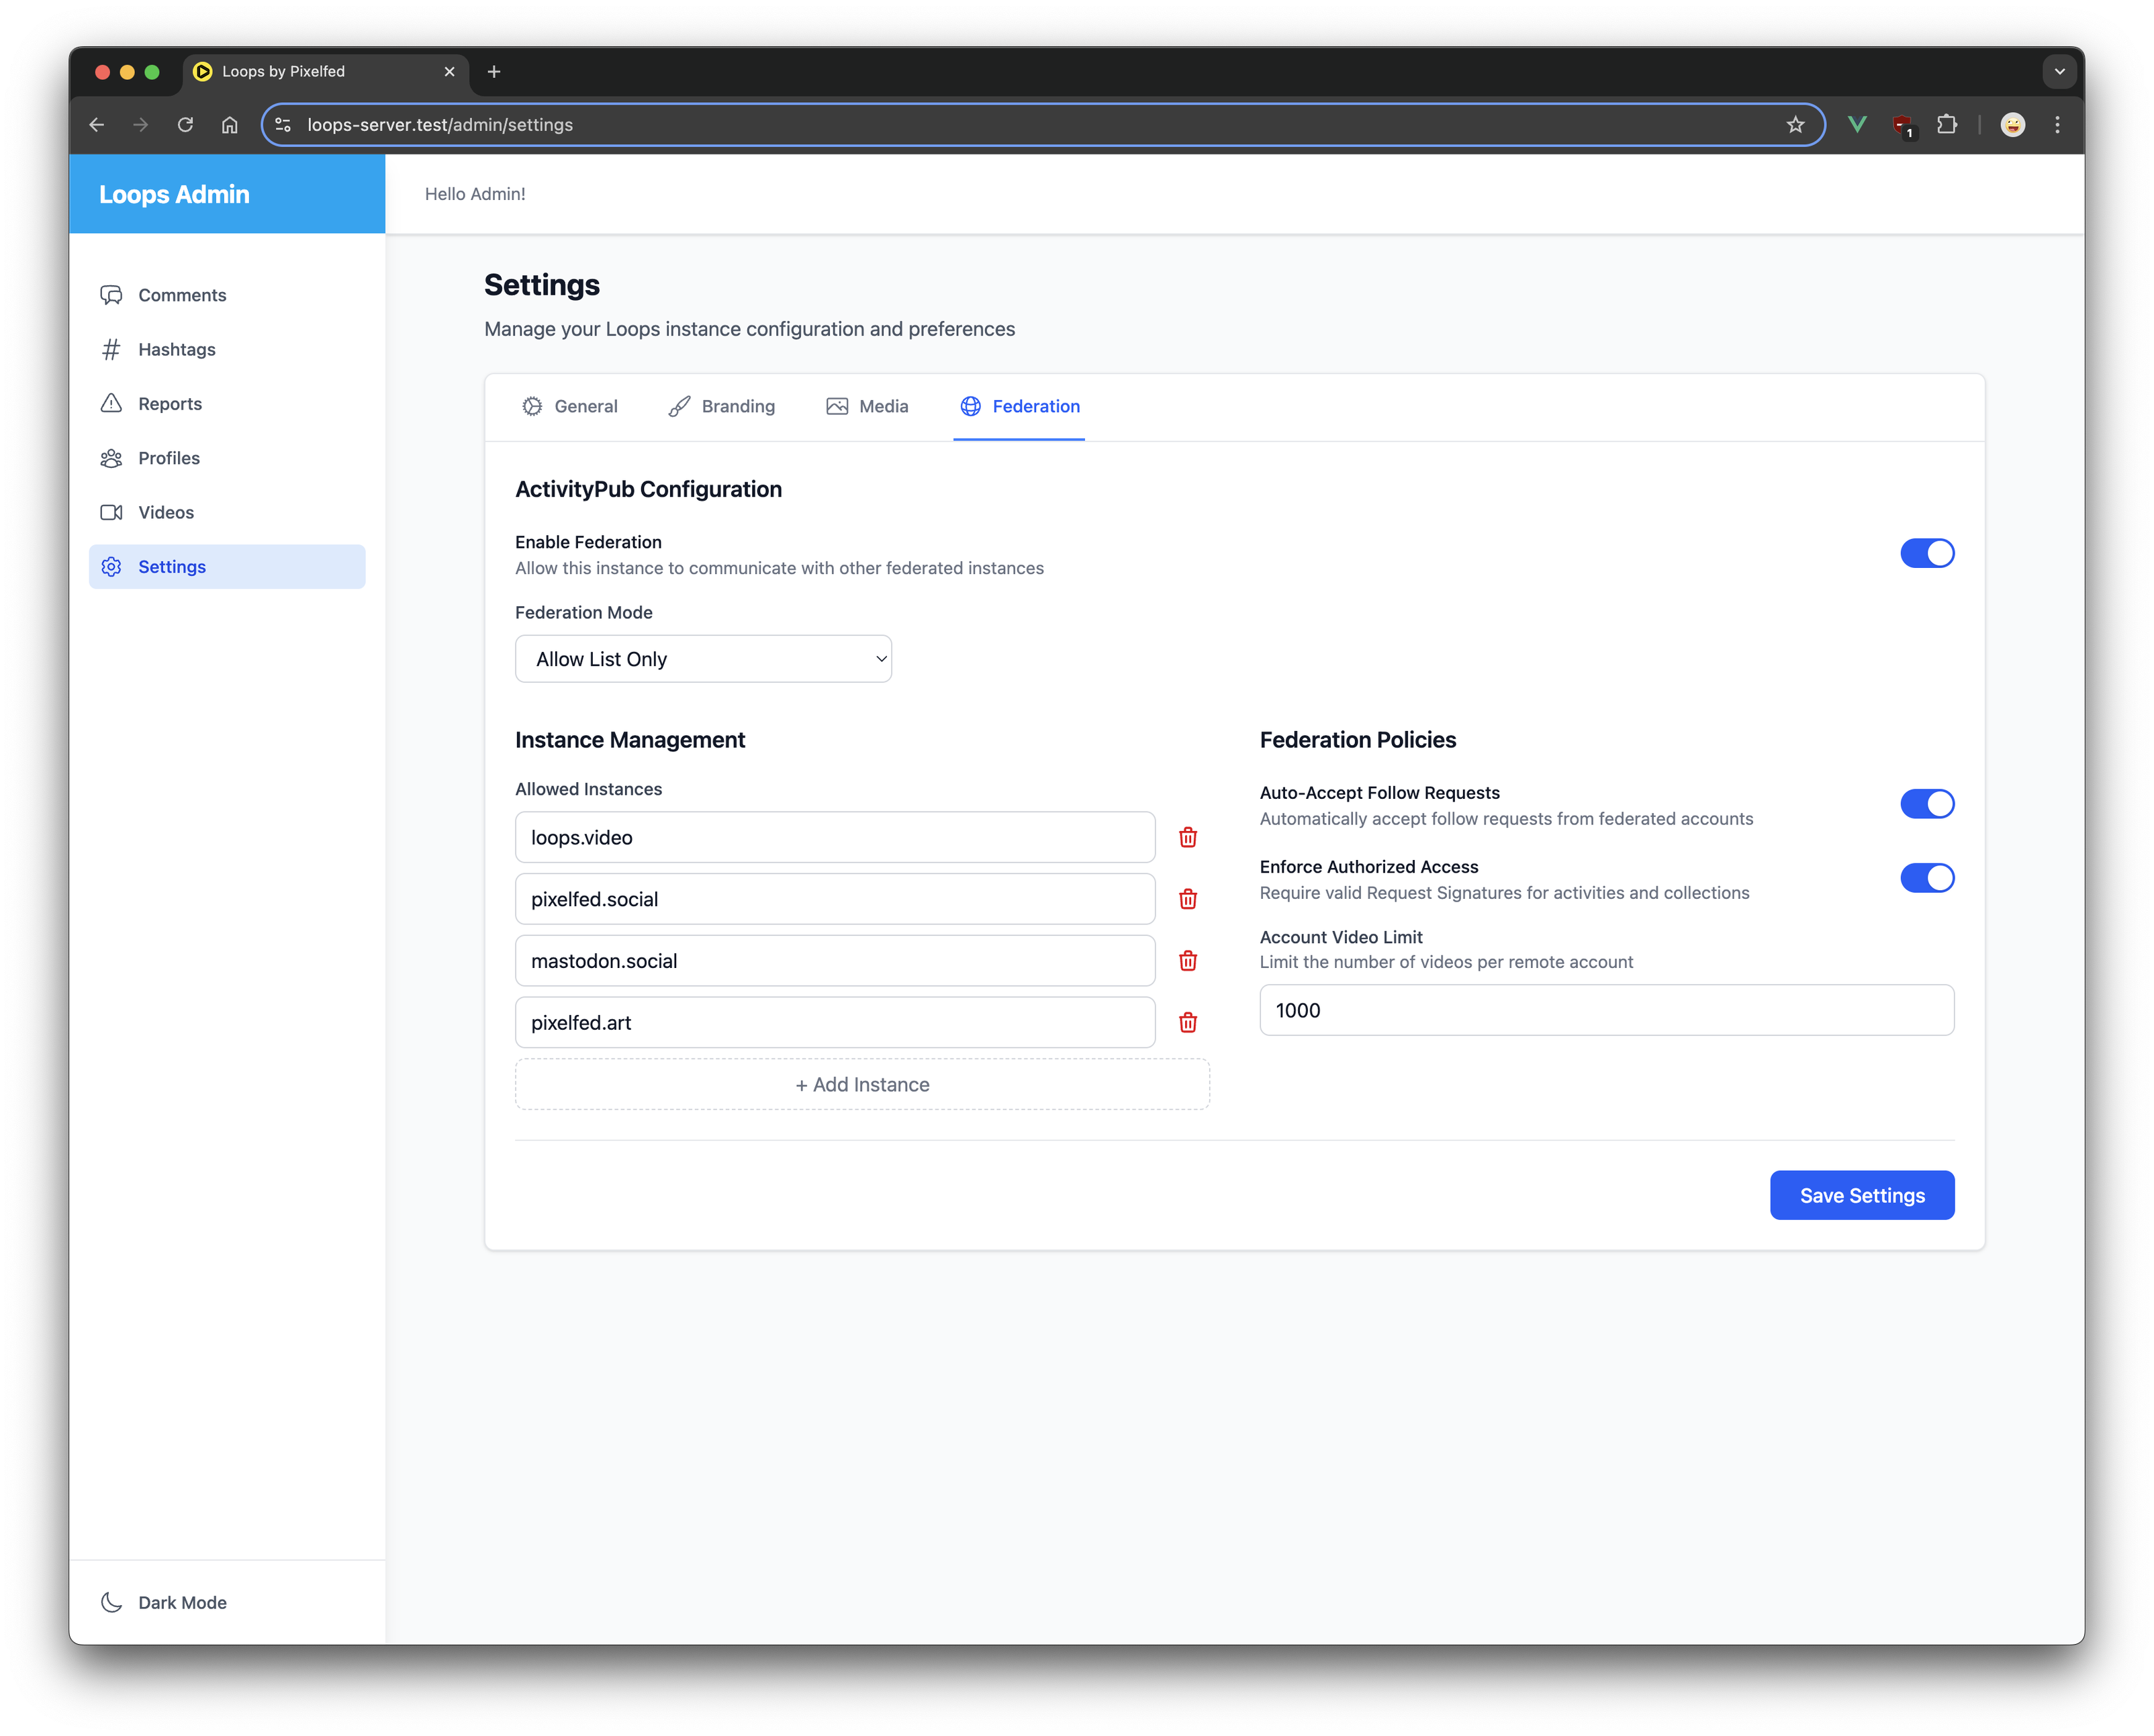This screenshot has height=1736, width=2154.
Task: Click the browser back arrow
Action: click(x=97, y=125)
